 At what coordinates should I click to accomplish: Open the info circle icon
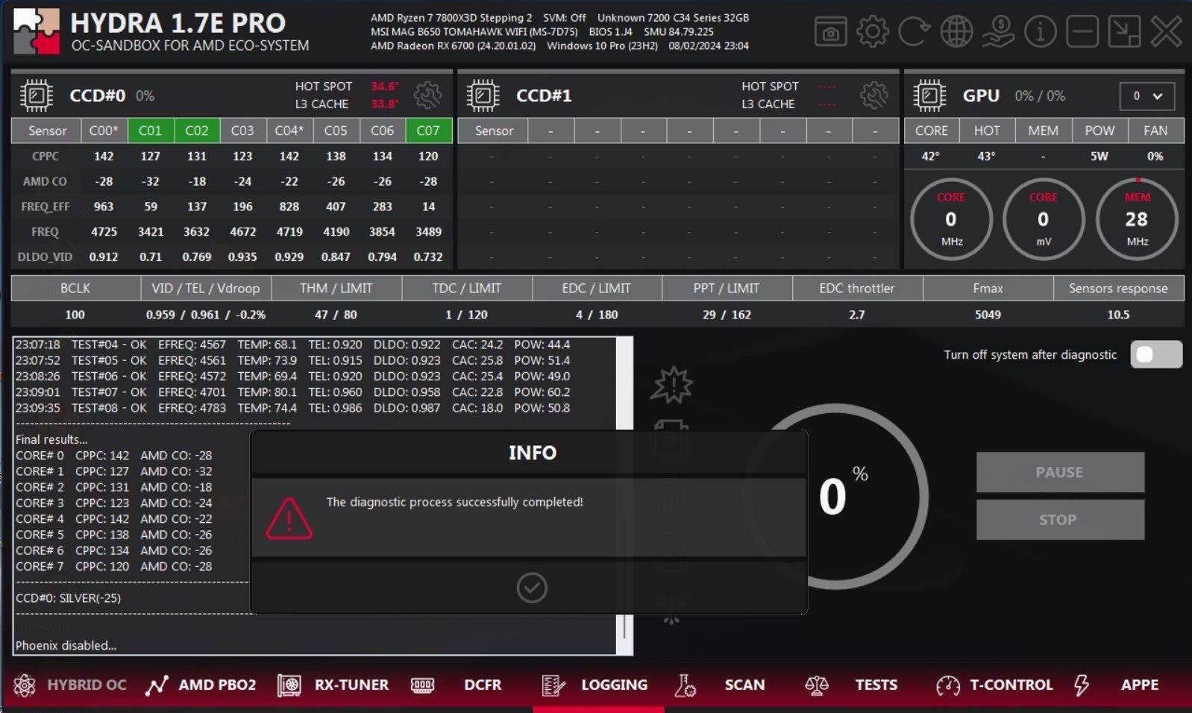click(1040, 32)
